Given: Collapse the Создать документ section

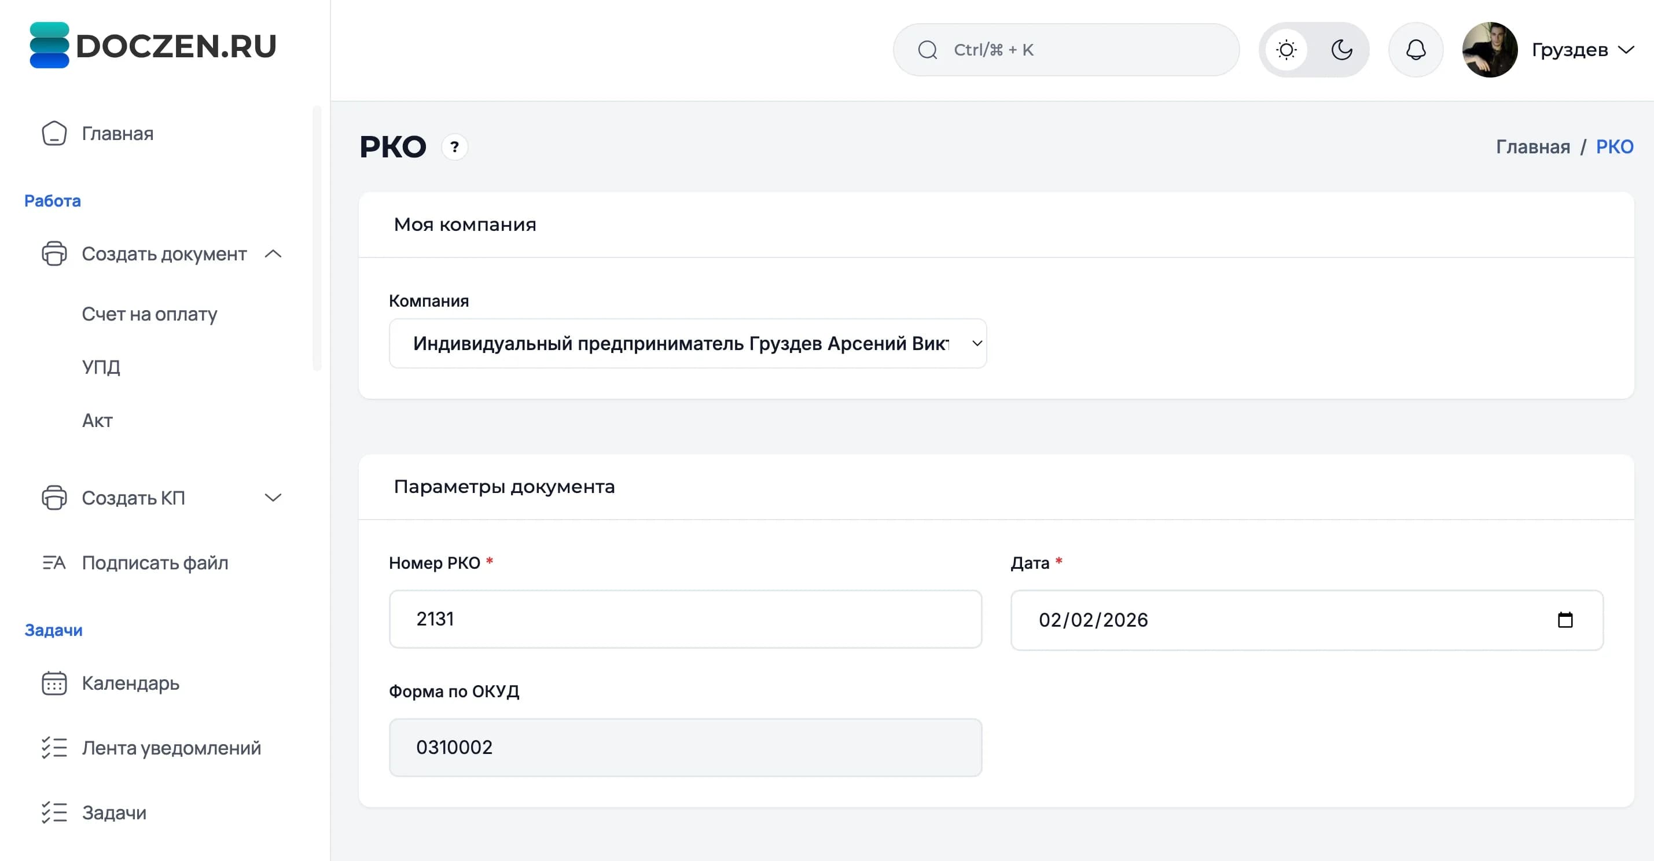Looking at the screenshot, I should click(273, 254).
